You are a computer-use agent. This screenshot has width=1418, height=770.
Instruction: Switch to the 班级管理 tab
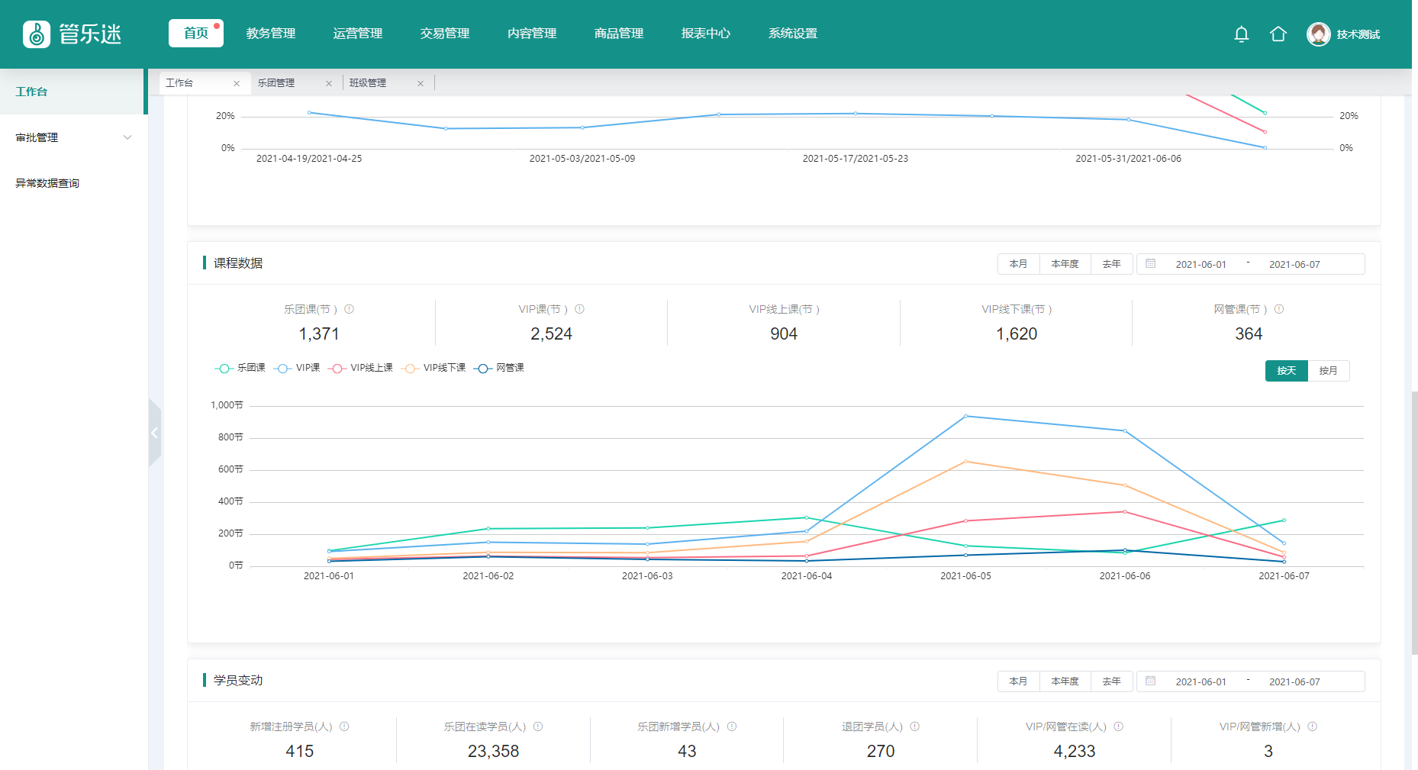coord(368,83)
